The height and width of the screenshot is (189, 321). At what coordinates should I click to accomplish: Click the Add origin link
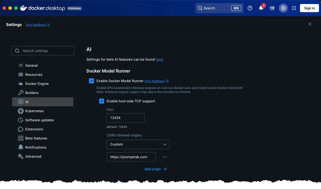point(152,169)
